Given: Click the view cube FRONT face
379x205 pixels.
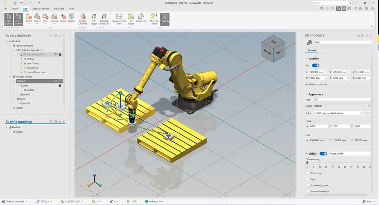Looking at the screenshot, I should pos(267,52).
